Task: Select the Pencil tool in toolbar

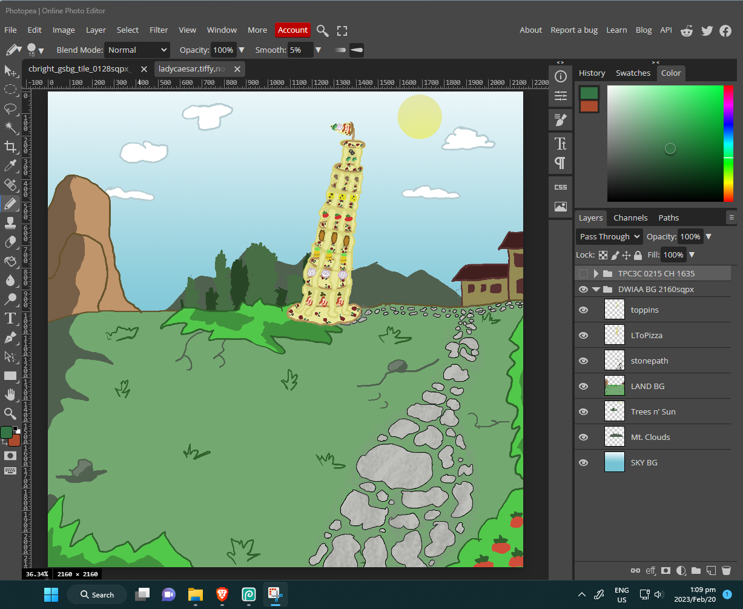Action: [x=10, y=204]
